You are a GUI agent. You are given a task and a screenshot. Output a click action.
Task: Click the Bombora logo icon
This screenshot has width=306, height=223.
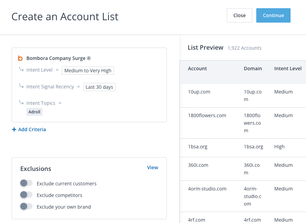[20, 59]
